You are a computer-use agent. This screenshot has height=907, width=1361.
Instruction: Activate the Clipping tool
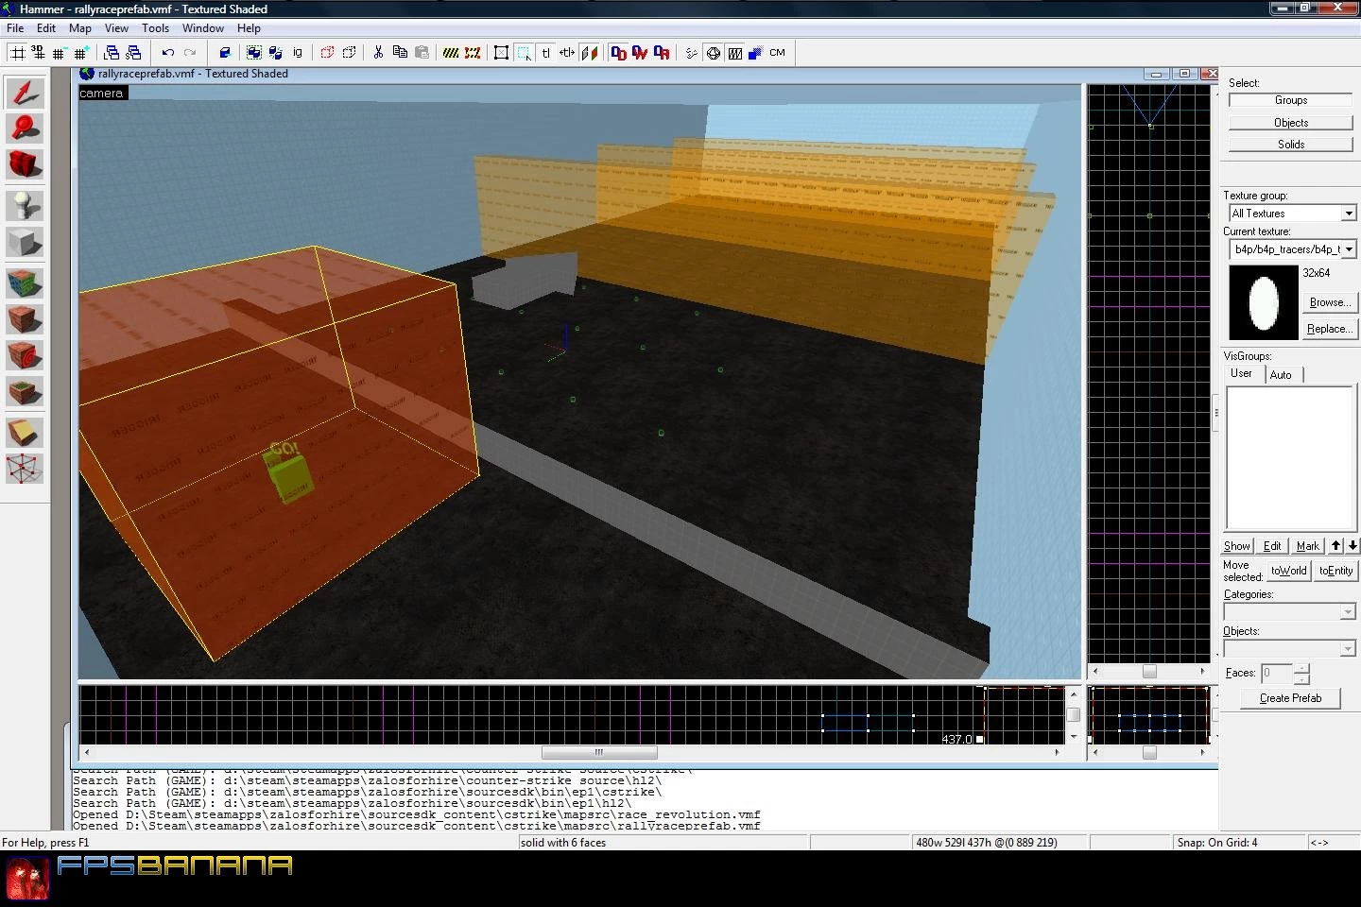[x=26, y=433]
